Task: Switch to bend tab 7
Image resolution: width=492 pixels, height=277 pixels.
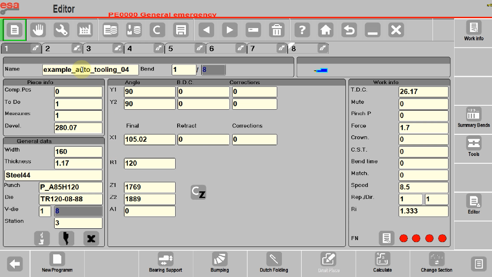Action: point(267,48)
